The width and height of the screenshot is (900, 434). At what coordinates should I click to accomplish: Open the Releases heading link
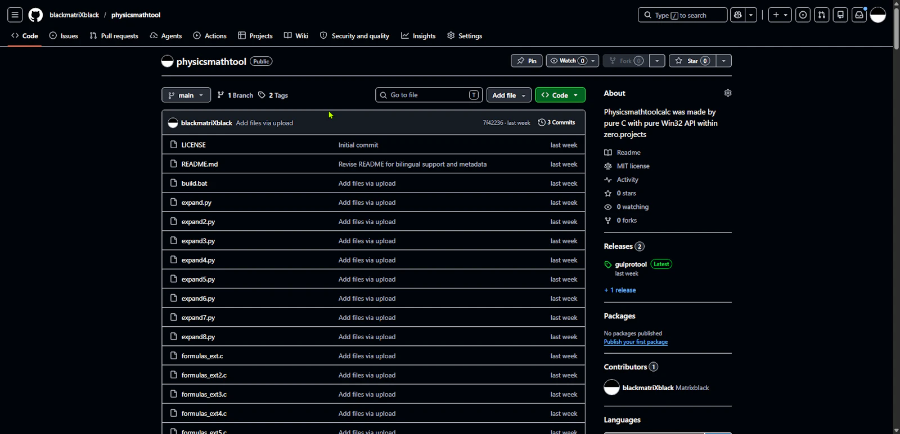(624, 246)
